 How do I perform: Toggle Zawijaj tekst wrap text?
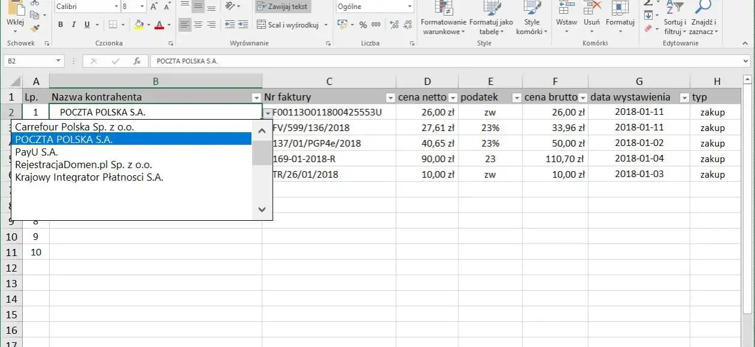click(x=282, y=7)
